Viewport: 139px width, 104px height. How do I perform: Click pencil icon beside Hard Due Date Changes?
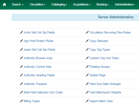tap(87, 84)
